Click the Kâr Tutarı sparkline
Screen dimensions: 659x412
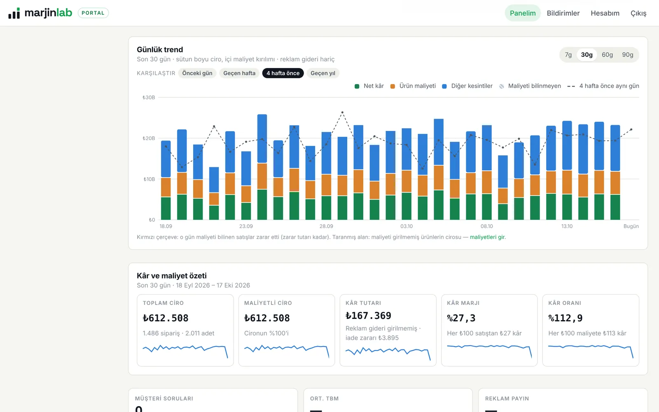click(x=388, y=353)
